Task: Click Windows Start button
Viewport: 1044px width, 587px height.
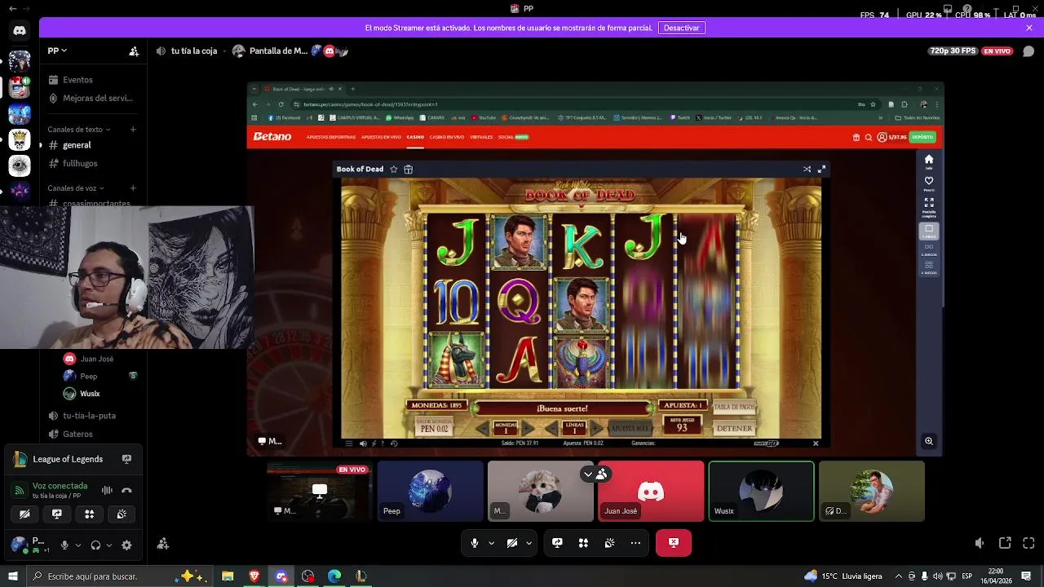Action: [12, 576]
